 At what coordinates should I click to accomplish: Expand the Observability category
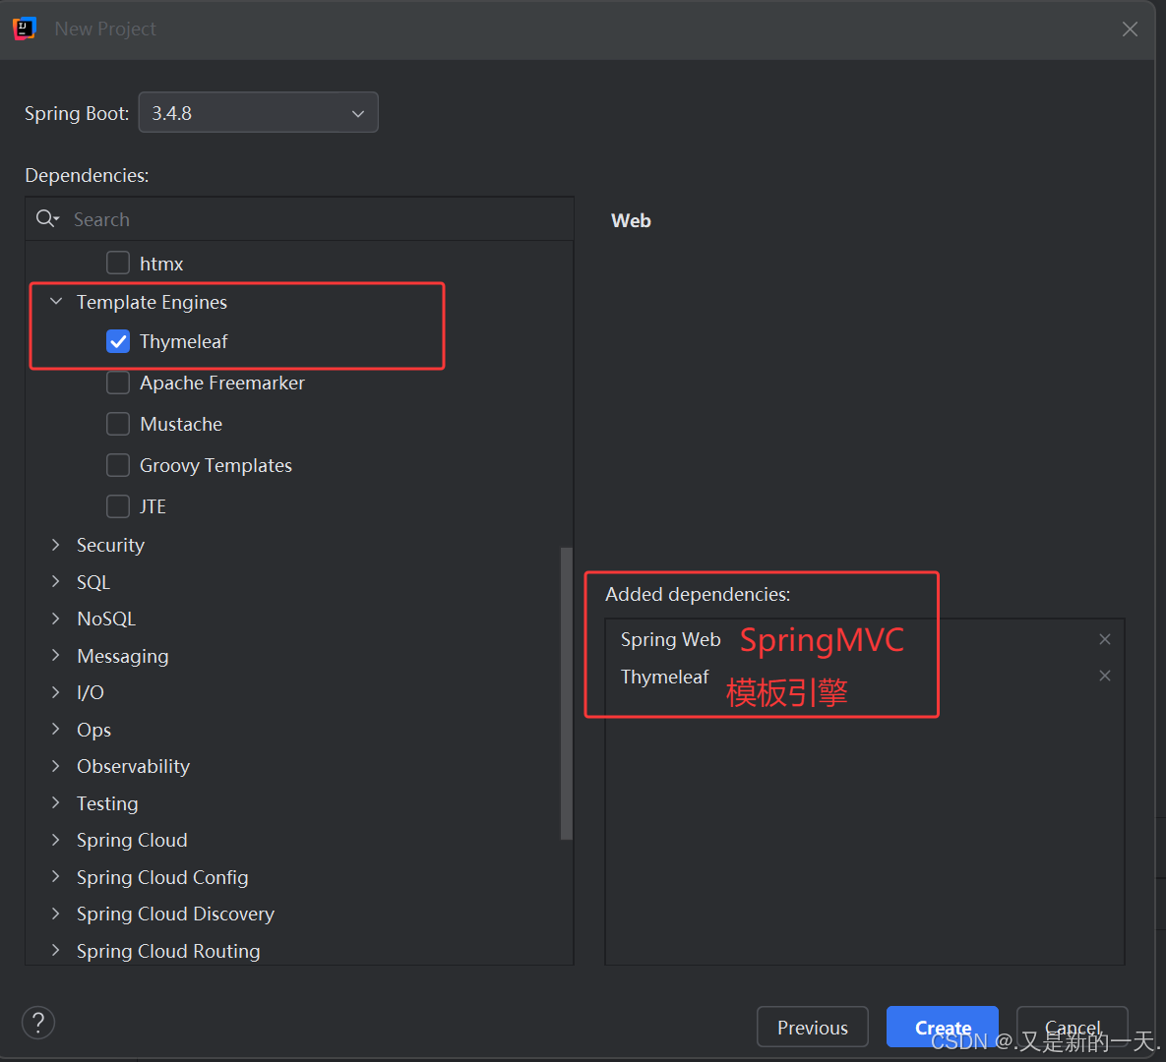pyautogui.click(x=56, y=766)
